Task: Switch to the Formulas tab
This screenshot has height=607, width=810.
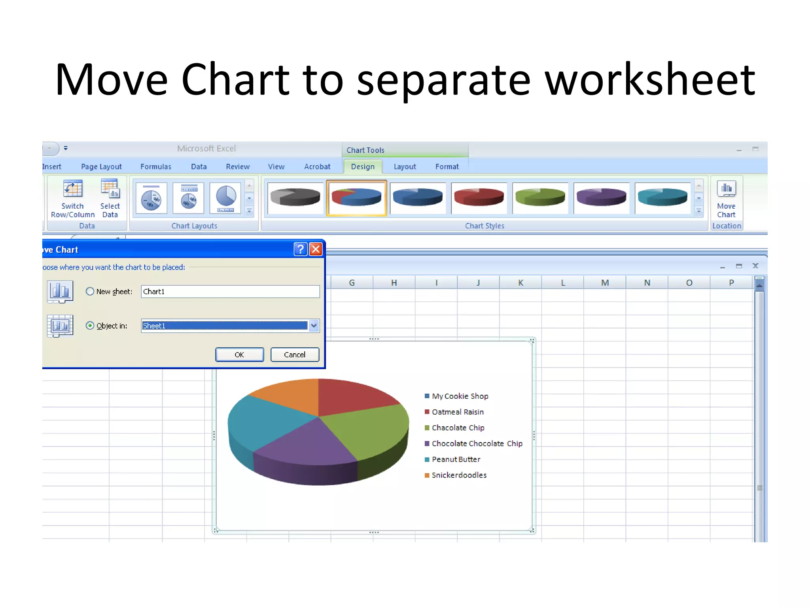Action: click(156, 167)
